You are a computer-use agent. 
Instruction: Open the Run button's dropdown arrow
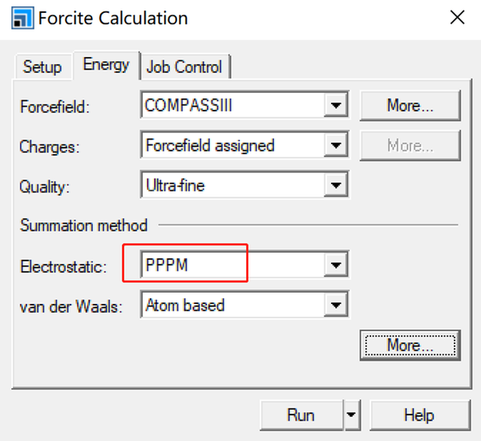350,415
